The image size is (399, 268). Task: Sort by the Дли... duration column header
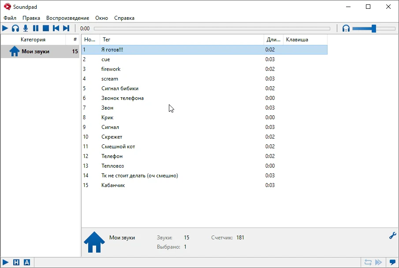coord(273,40)
